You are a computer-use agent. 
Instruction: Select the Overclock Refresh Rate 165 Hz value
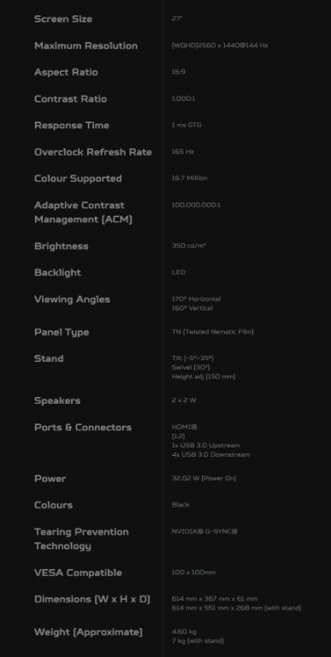(183, 151)
